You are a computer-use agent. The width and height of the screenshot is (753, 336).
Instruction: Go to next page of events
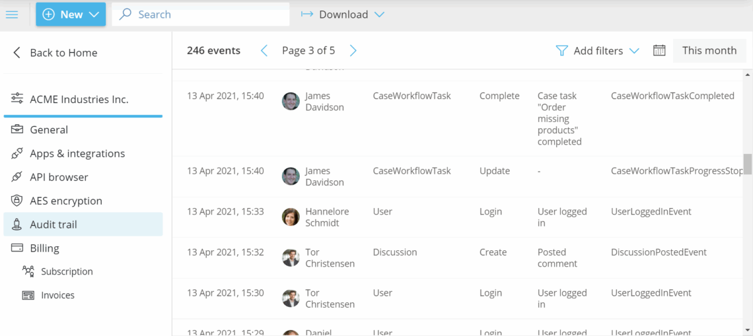[x=353, y=51]
